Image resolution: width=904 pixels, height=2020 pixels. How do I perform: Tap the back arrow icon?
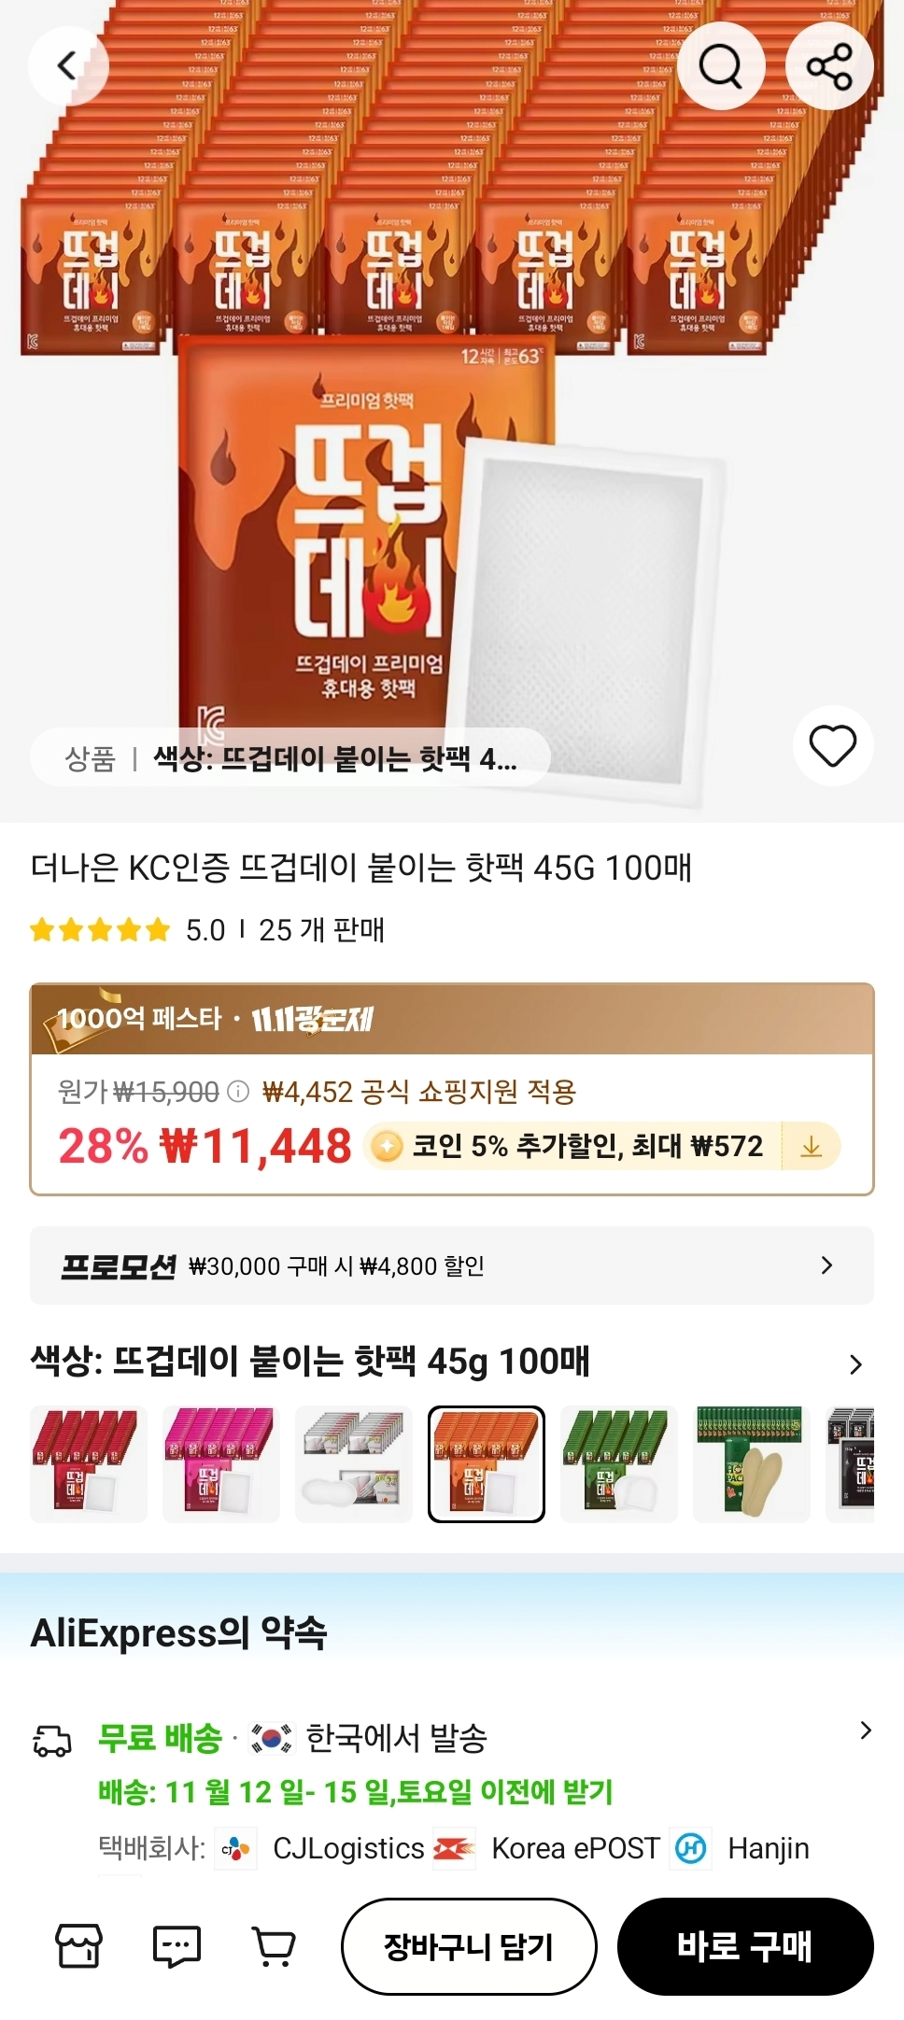coord(68,66)
